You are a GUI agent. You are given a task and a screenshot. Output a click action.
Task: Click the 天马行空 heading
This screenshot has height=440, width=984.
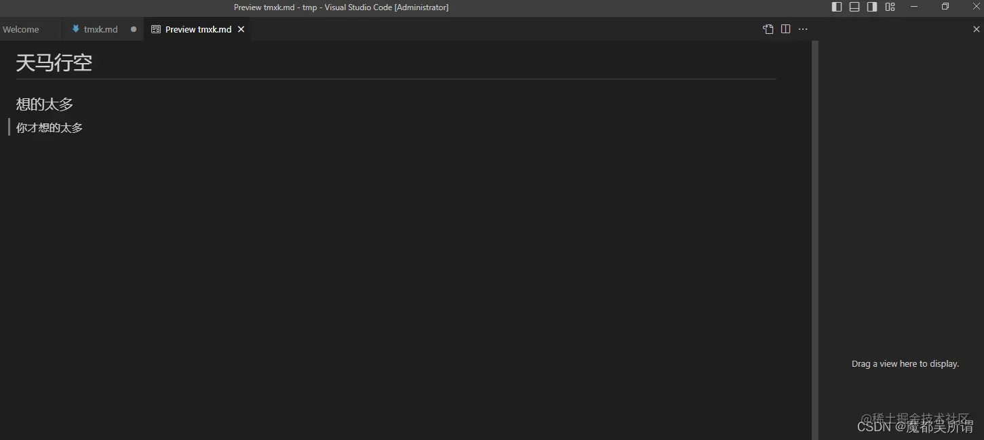point(54,63)
